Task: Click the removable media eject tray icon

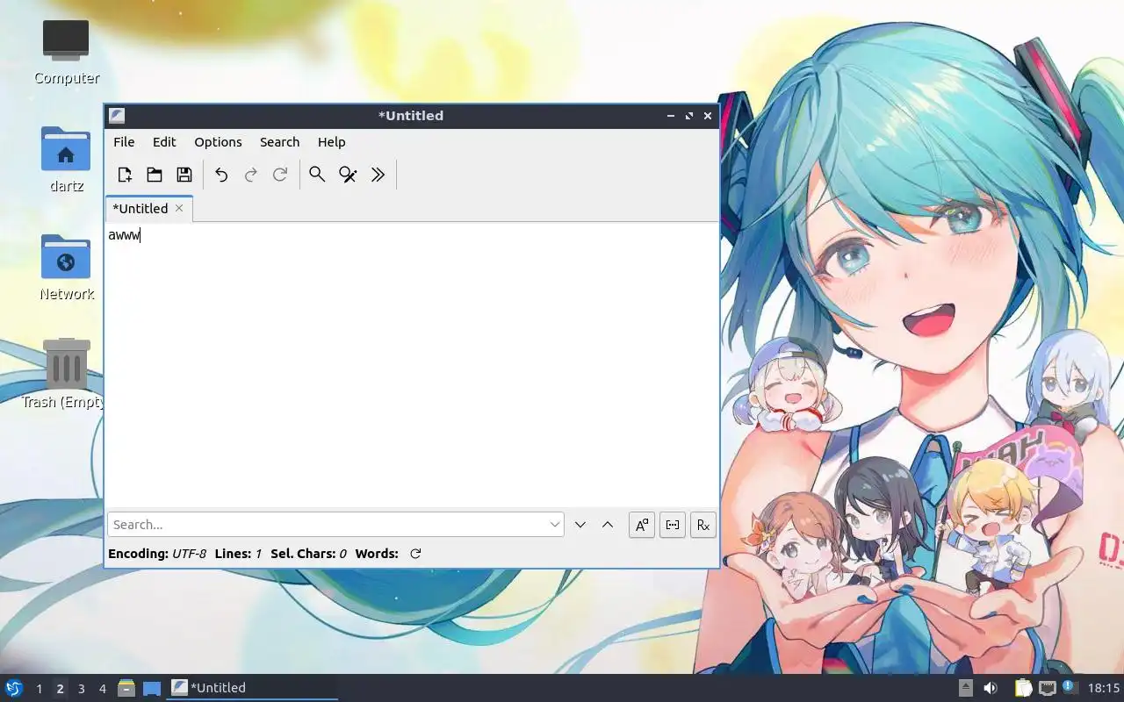Action: [966, 688]
